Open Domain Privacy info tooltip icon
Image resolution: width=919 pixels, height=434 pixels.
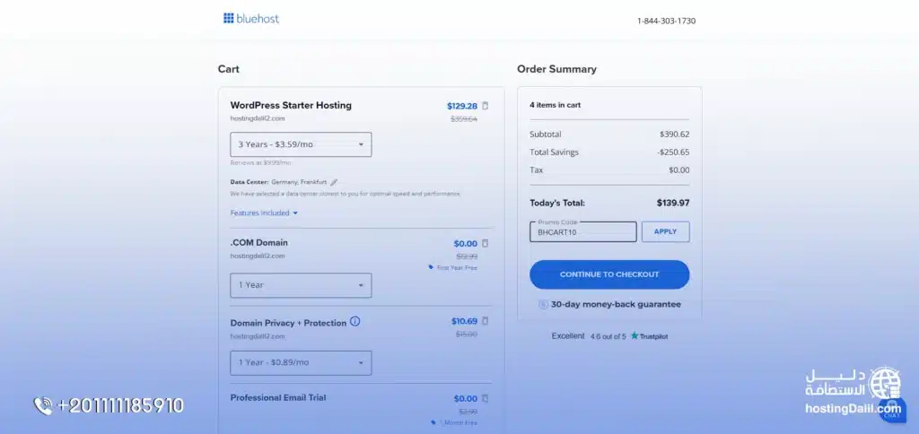coord(354,322)
